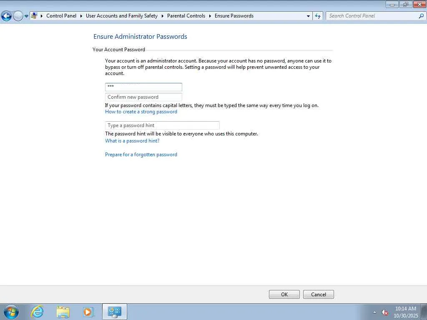Open the Windows Start menu
Image resolution: width=427 pixels, height=320 pixels.
11,312
